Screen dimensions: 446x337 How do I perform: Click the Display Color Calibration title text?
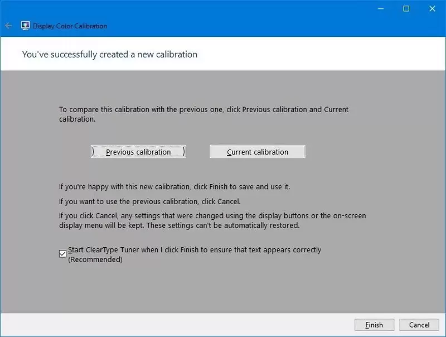point(70,26)
